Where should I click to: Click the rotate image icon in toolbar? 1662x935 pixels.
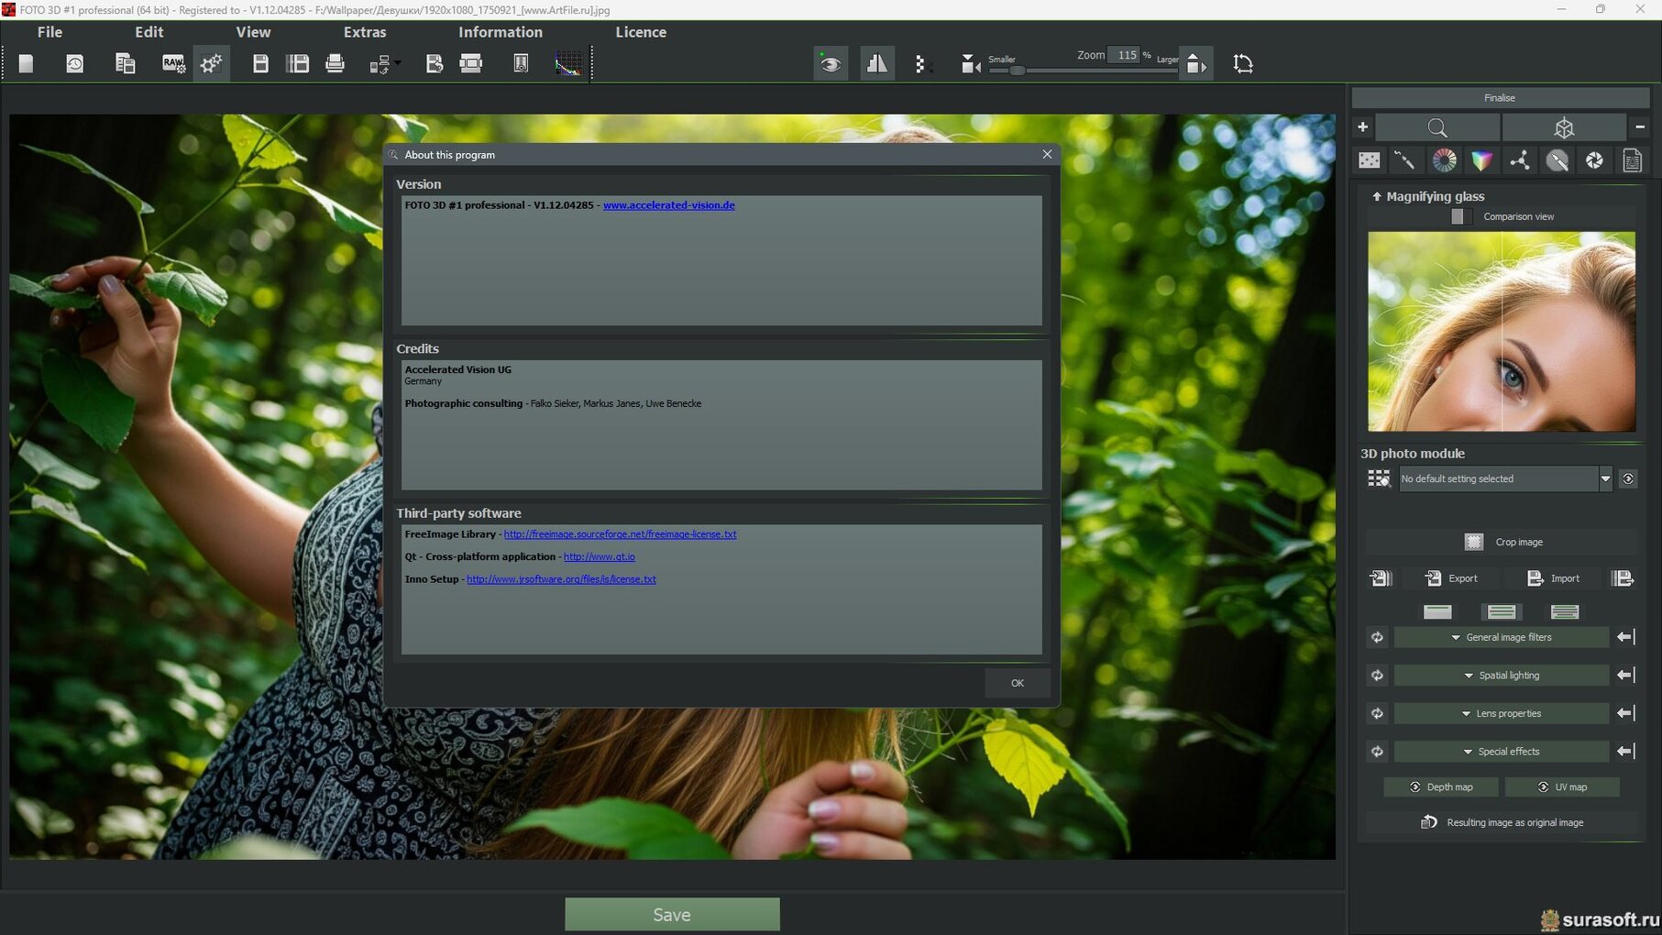[1242, 63]
